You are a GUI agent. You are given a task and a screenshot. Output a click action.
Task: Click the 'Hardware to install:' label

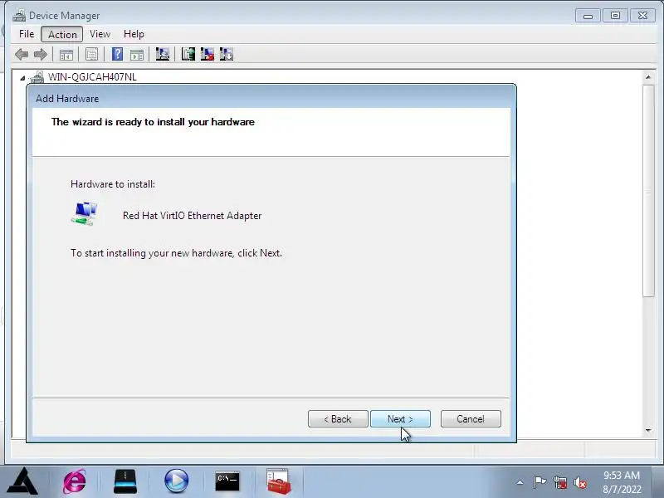pos(113,184)
